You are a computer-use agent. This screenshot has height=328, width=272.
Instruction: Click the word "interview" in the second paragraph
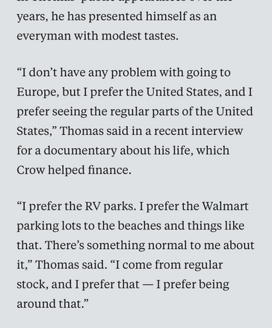click(x=217, y=131)
